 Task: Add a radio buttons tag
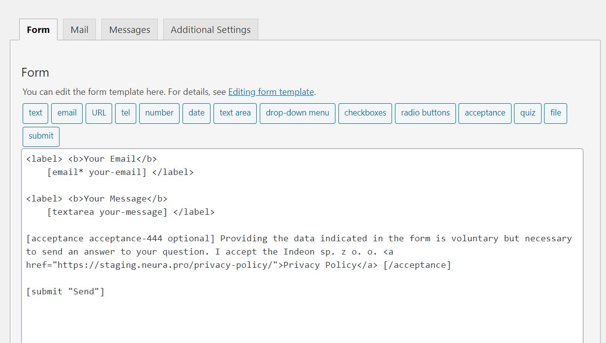click(425, 113)
